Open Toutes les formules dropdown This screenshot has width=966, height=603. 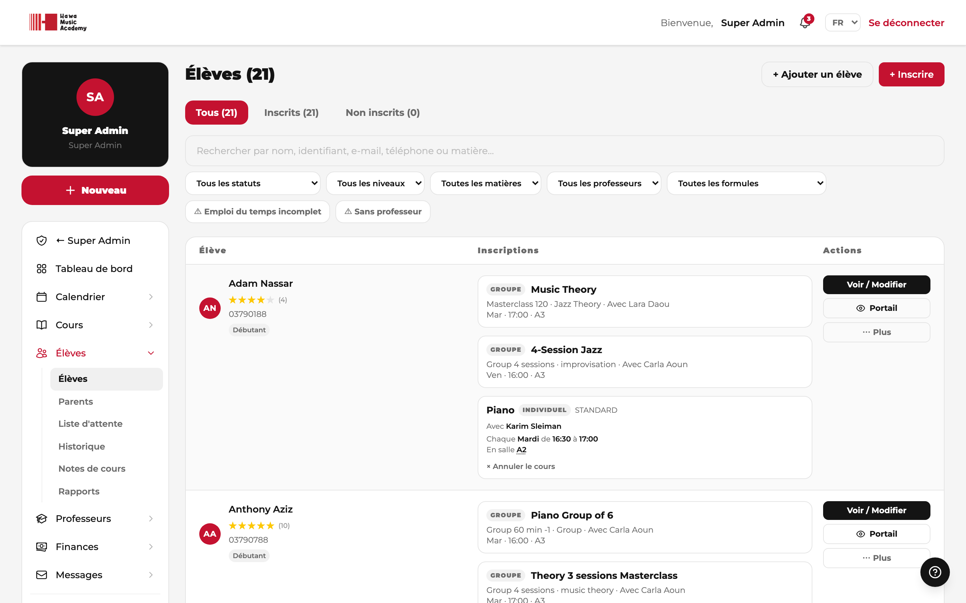(746, 184)
